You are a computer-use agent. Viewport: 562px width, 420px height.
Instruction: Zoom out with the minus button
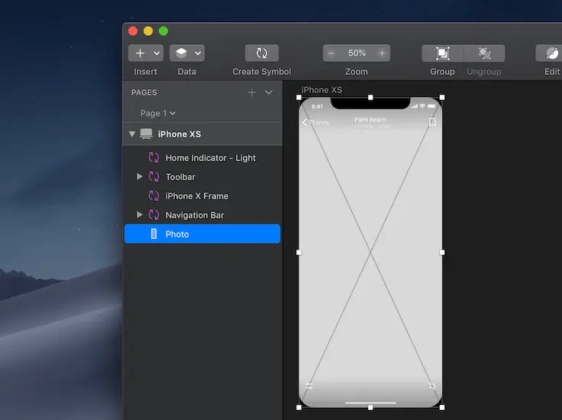pyautogui.click(x=331, y=53)
